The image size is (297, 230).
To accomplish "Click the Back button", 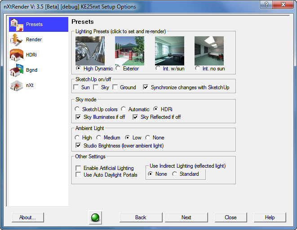I will [x=141, y=217].
